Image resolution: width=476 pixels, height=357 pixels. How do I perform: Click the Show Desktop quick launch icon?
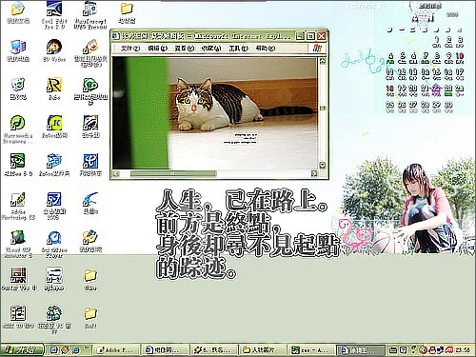(x=54, y=349)
